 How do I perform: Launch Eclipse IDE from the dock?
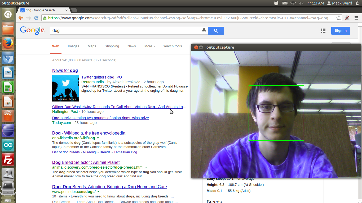click(8, 131)
